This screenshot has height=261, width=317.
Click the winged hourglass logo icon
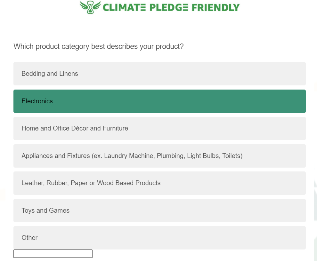coord(90,7)
